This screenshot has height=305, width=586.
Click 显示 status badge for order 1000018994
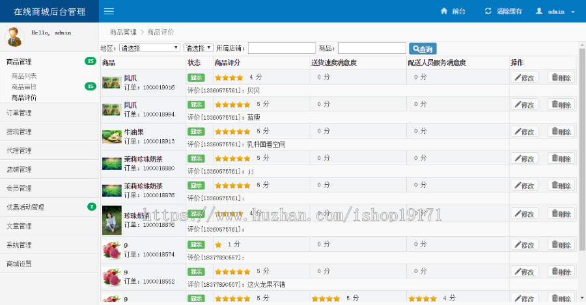point(196,105)
